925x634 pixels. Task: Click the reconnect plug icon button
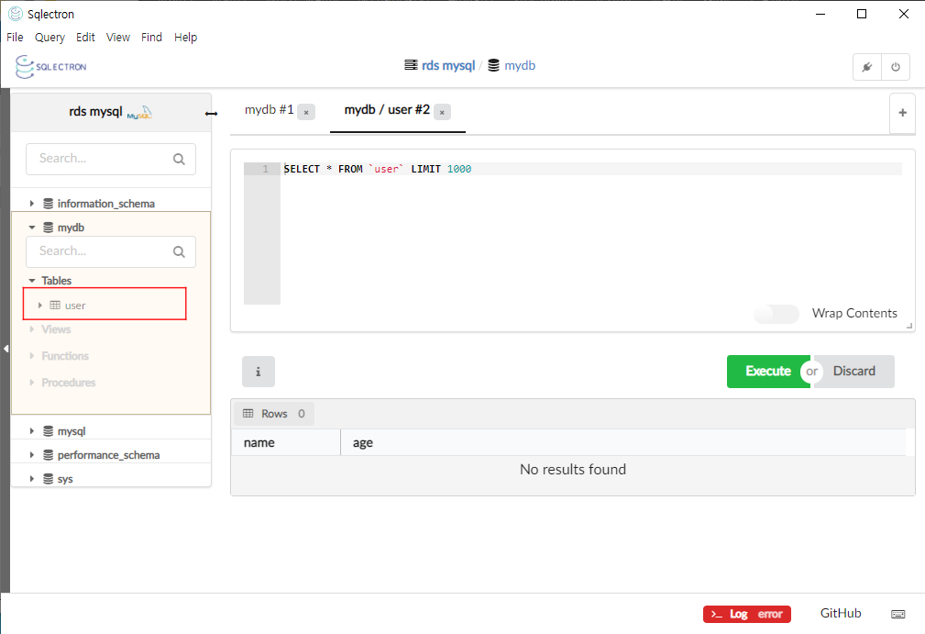click(867, 67)
